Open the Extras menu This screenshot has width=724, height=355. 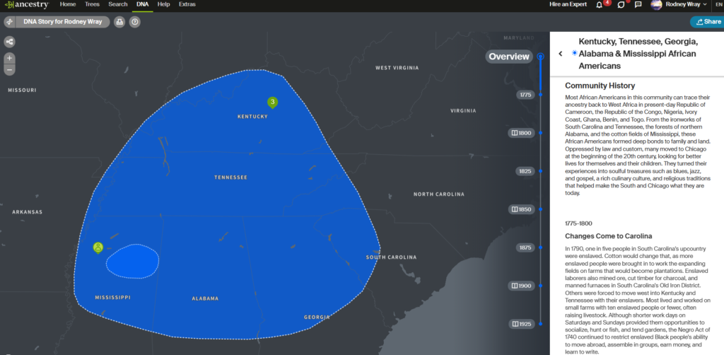tap(187, 4)
